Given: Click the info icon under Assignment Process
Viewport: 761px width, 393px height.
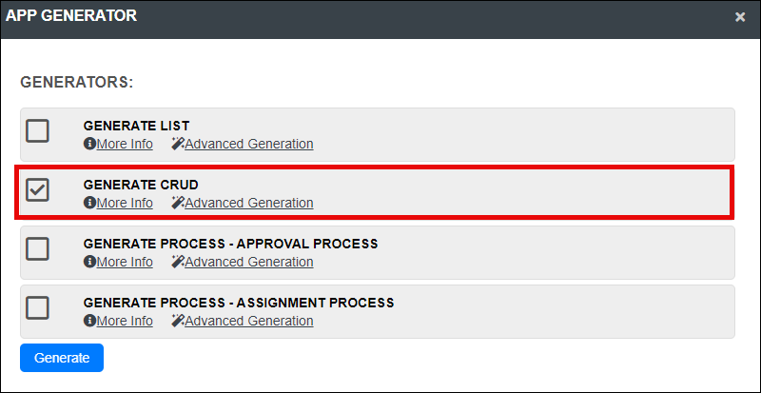Looking at the screenshot, I should point(89,321).
